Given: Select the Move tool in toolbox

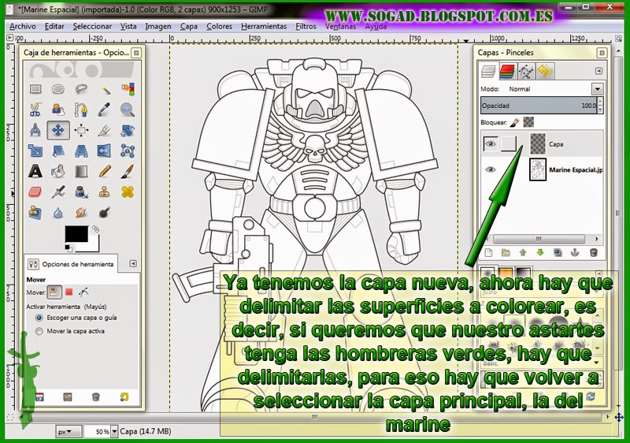Looking at the screenshot, I should pos(58,130).
